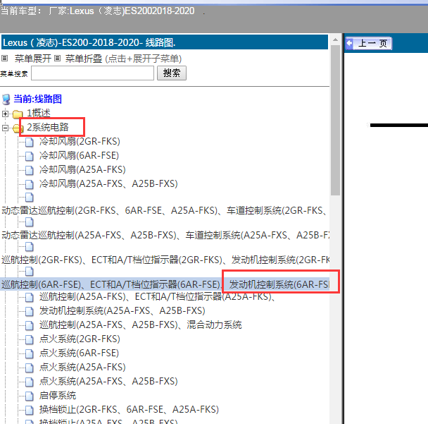Click page icon beside 冷却风扇(A25A-FXS、A25B-FXS)
428x424 pixels.
(29, 184)
